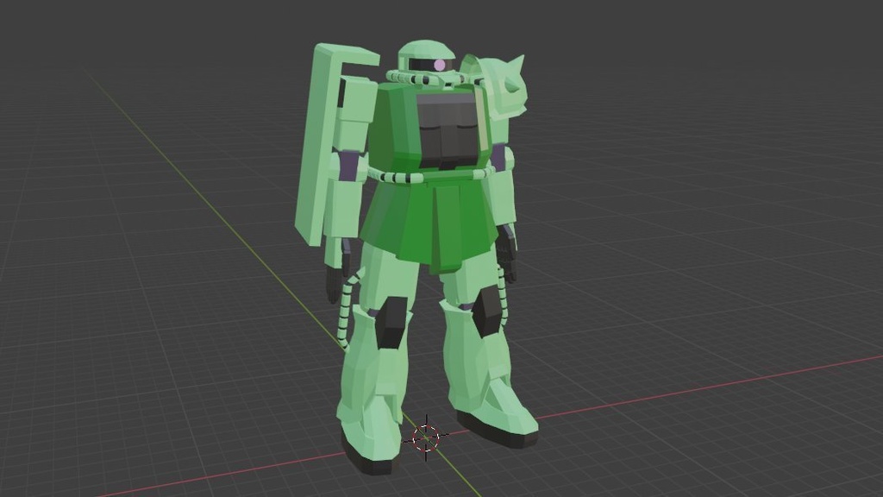Click the black knee pad nearest the shield

(392, 323)
